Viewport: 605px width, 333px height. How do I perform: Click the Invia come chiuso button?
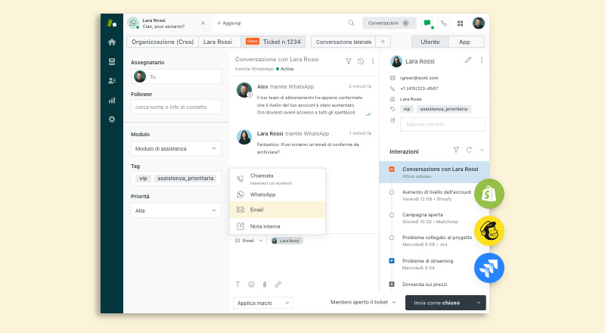pos(439,303)
